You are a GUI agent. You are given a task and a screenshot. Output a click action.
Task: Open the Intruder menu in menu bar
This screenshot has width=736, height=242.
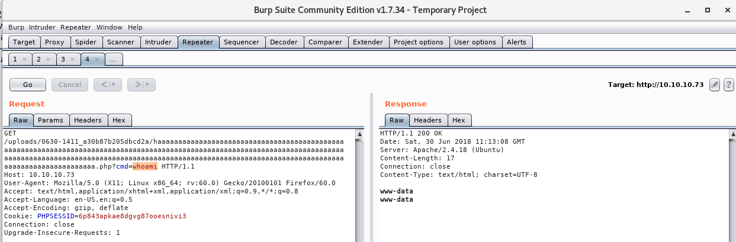[x=41, y=27]
